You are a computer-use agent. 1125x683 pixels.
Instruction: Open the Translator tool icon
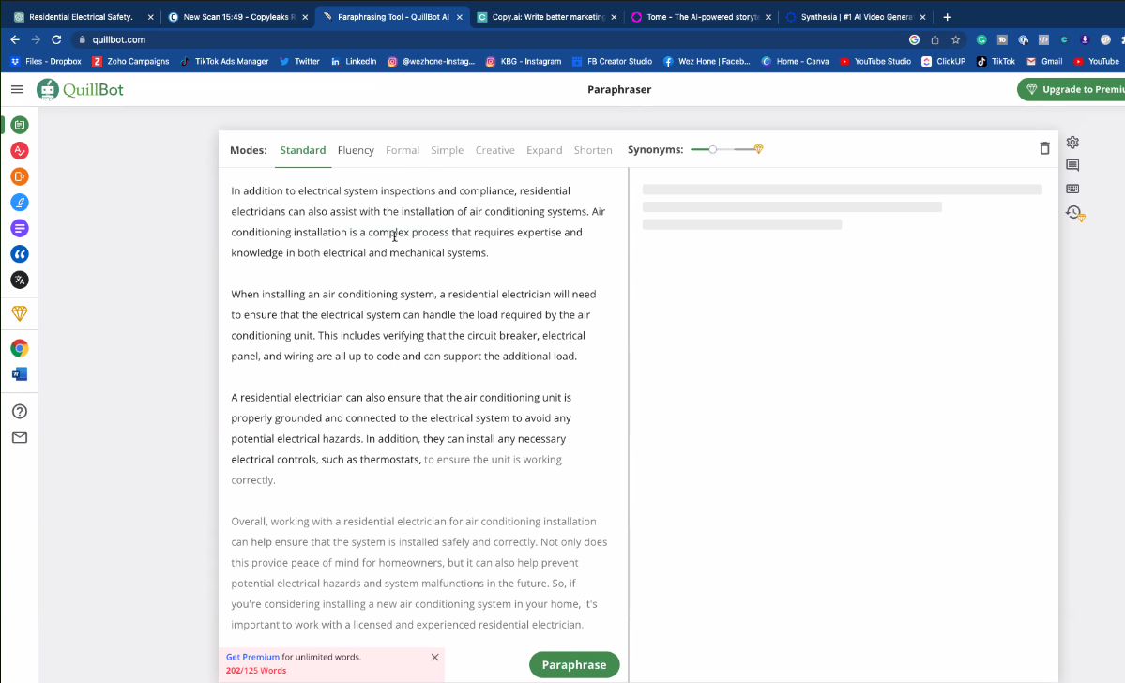(19, 280)
